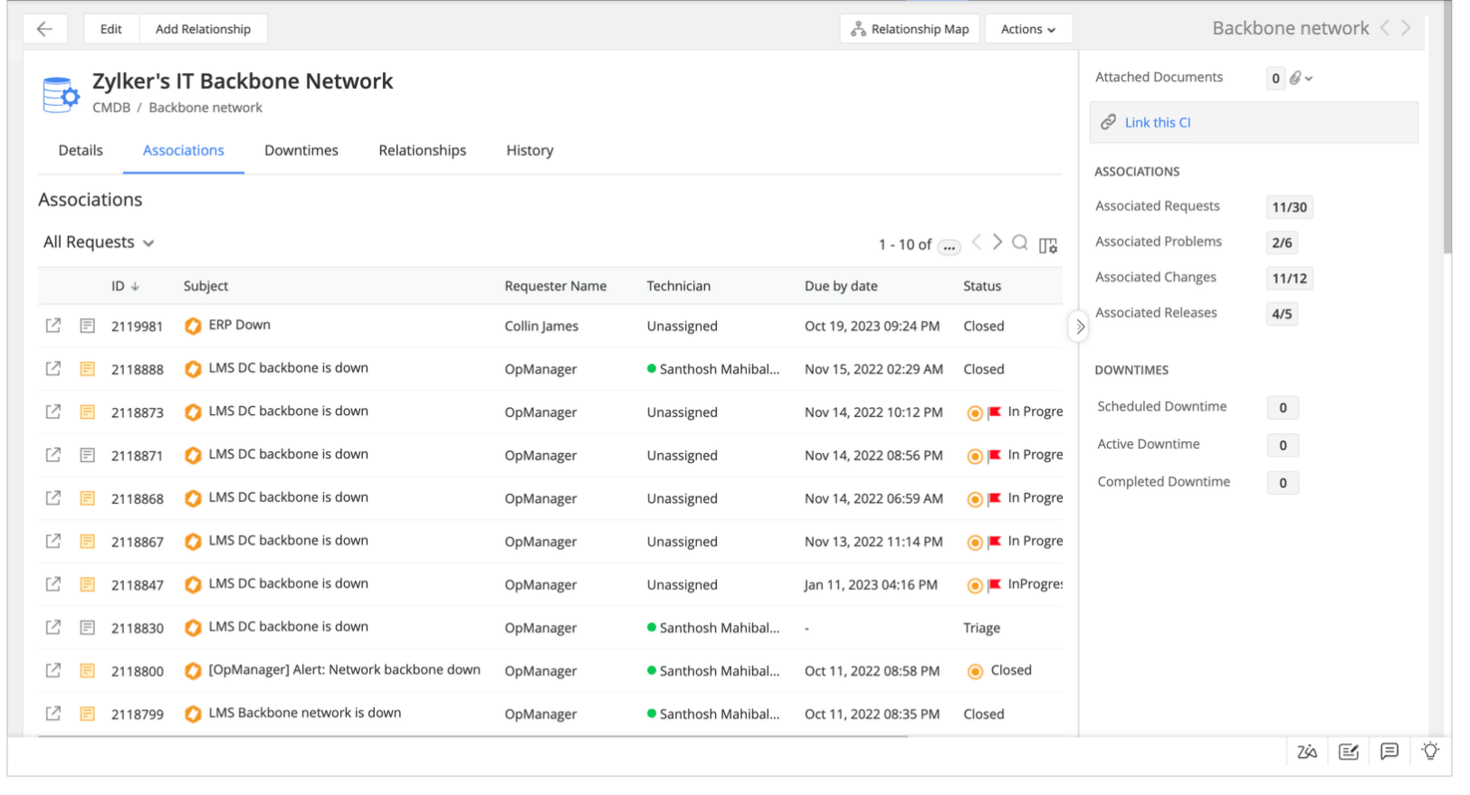Screen dimensions: 1470x795
Task: Go to previous page of requests
Action: click(x=976, y=241)
